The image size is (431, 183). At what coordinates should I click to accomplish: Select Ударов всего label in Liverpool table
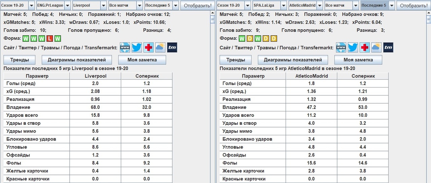[x=22, y=115]
